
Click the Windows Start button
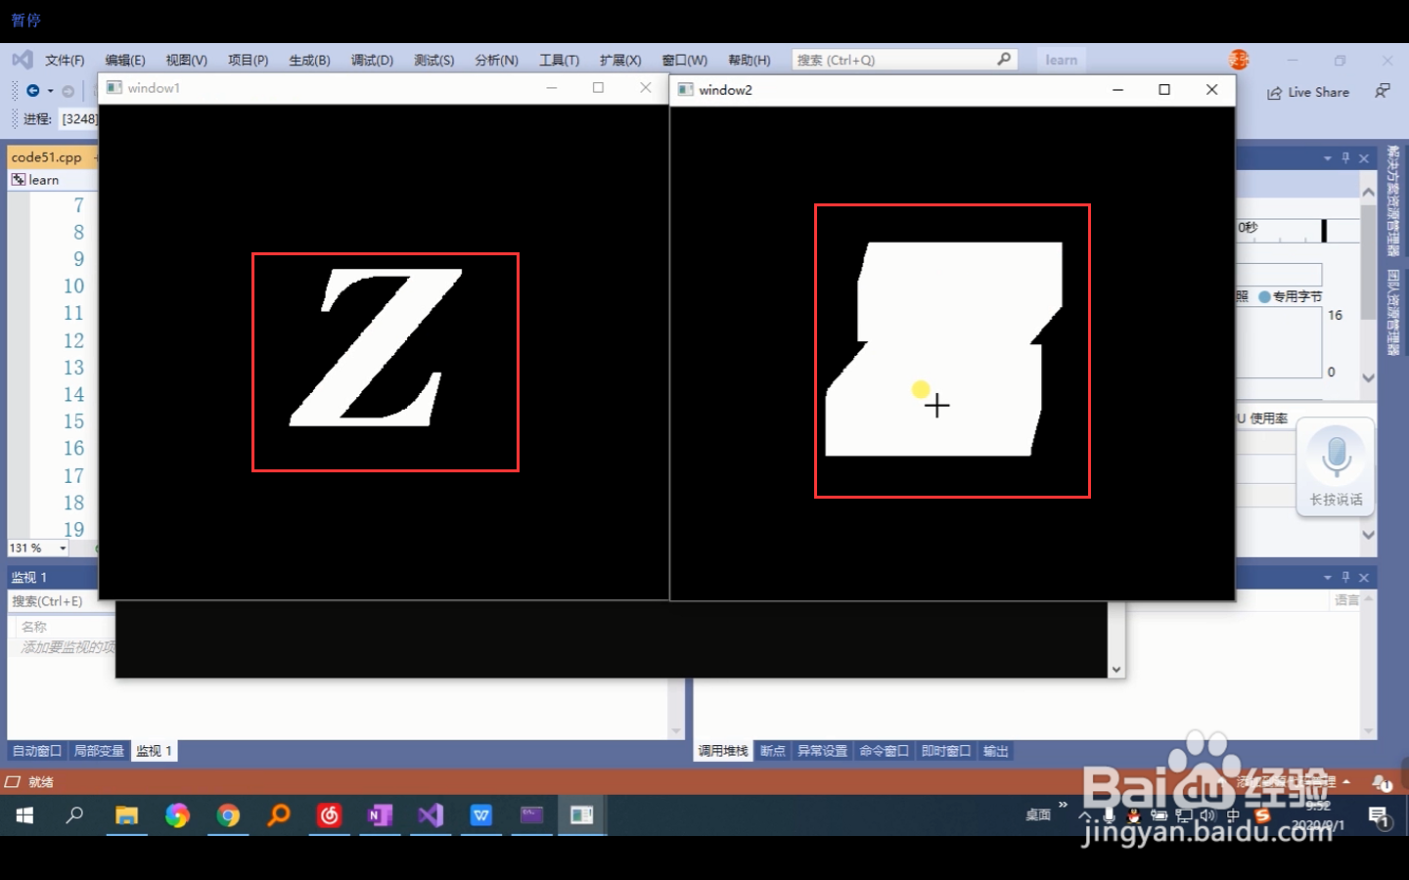(24, 815)
